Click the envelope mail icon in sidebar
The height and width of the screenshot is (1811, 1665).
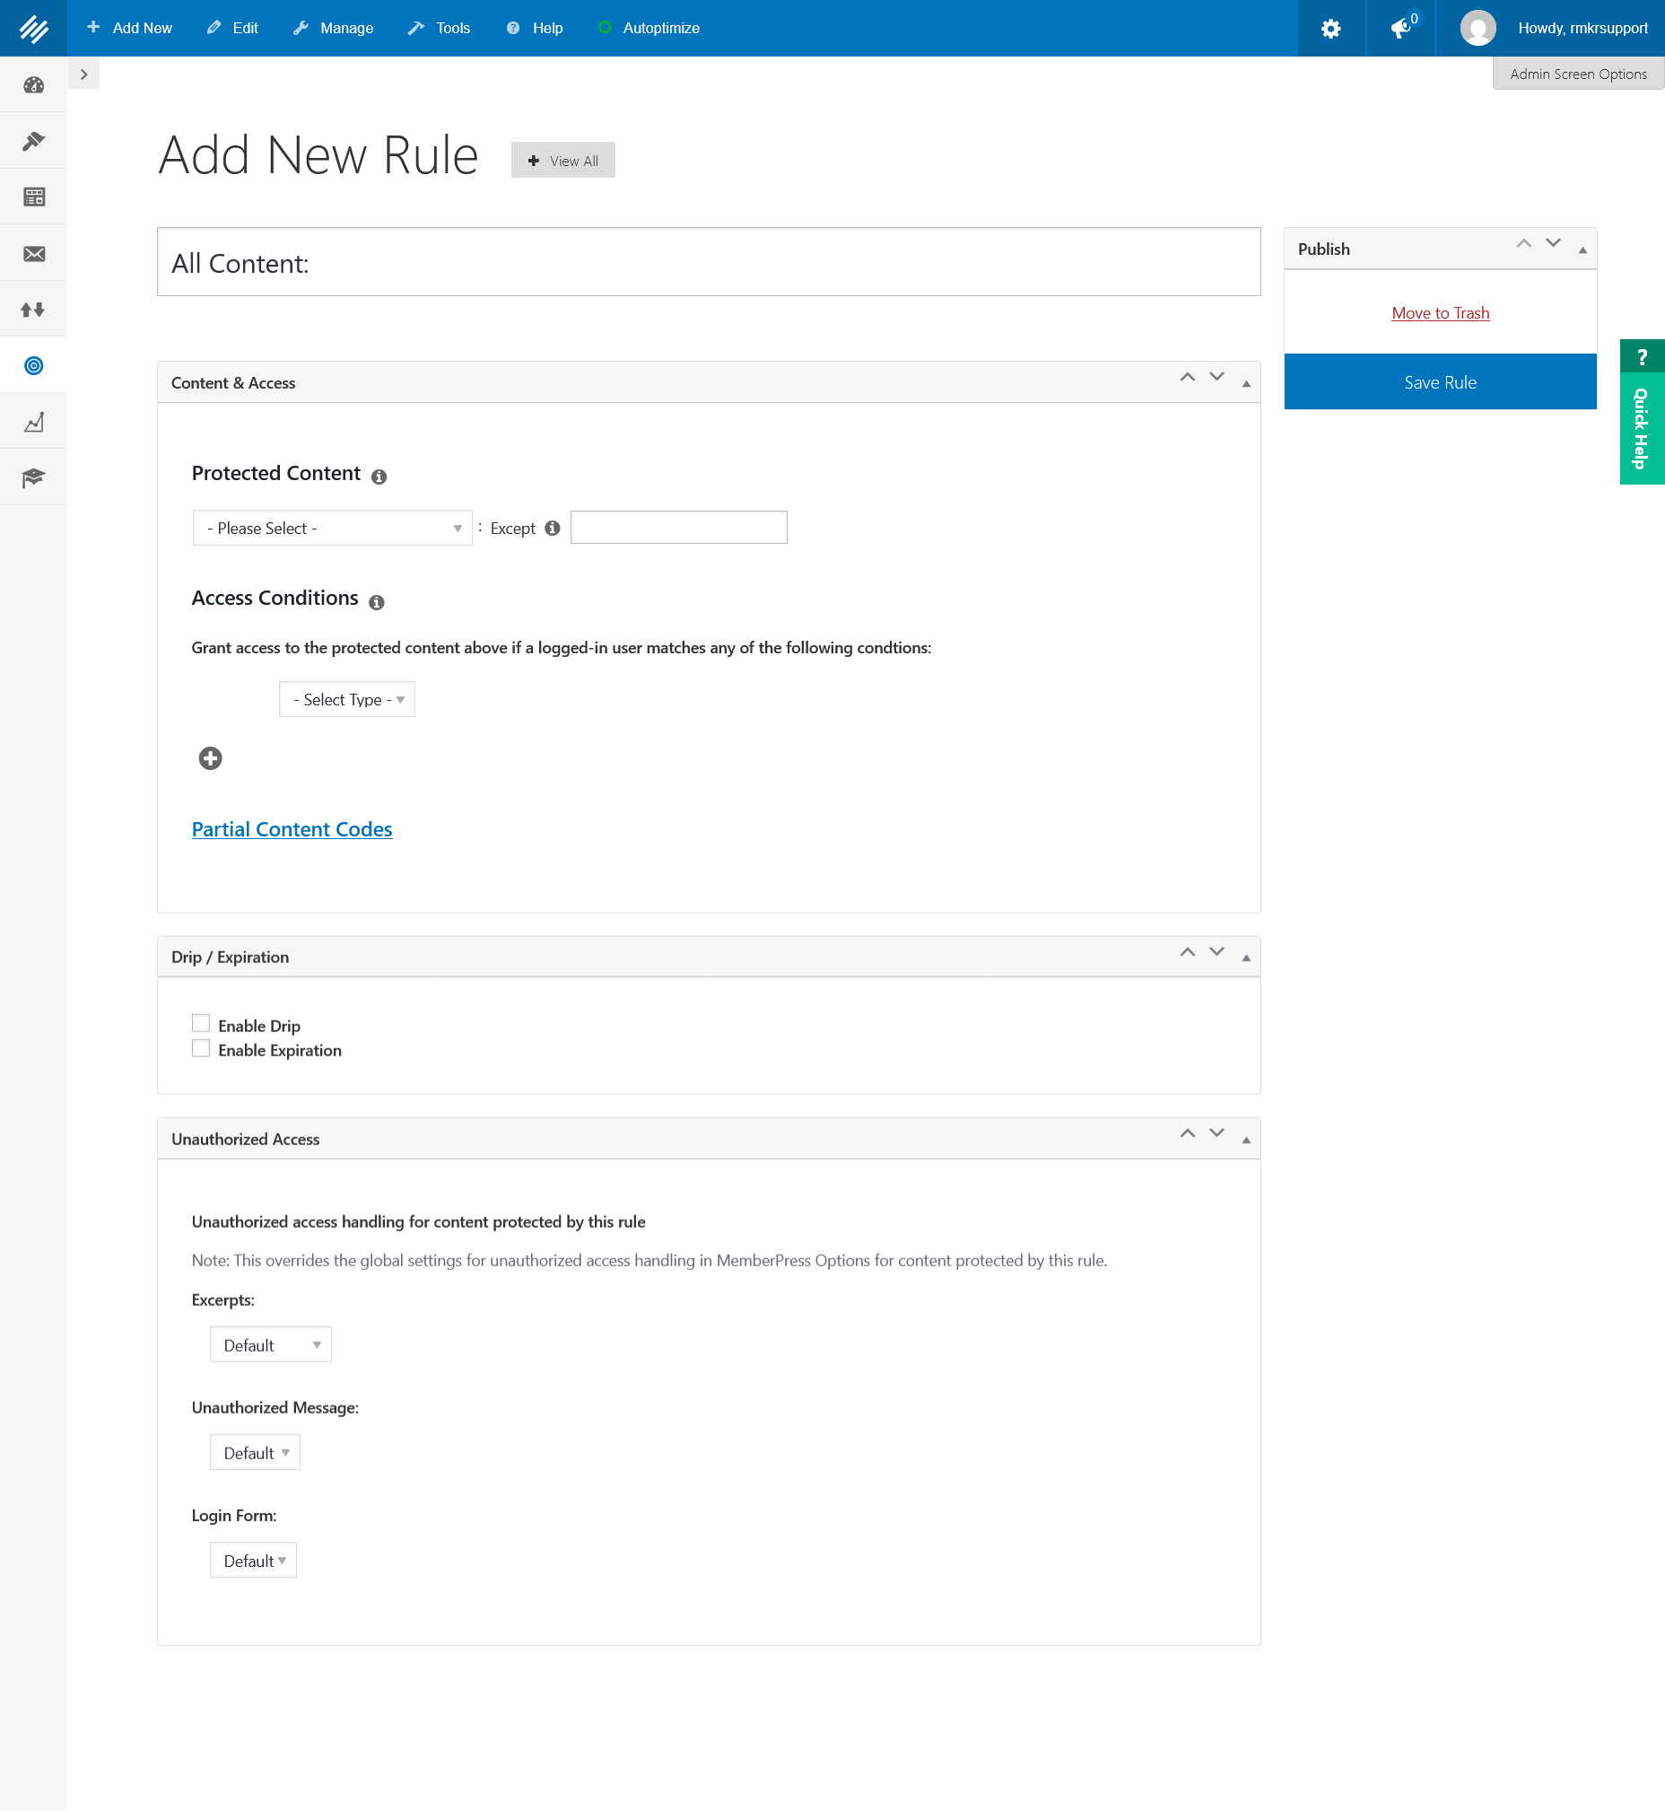[x=33, y=253]
